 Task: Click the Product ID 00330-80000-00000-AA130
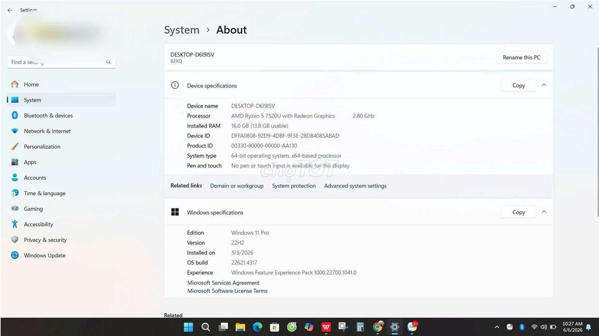[264, 146]
